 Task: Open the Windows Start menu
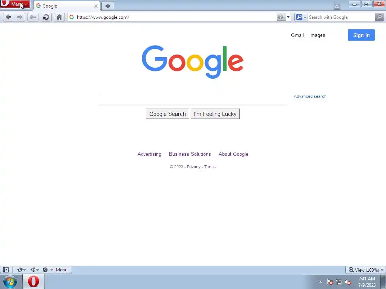pyautogui.click(x=10, y=281)
